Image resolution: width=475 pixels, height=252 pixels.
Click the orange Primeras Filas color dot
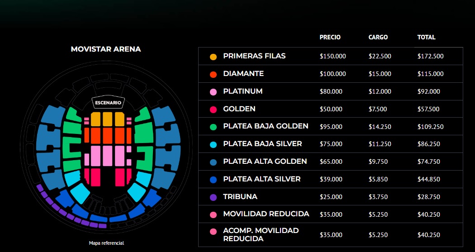coord(214,57)
